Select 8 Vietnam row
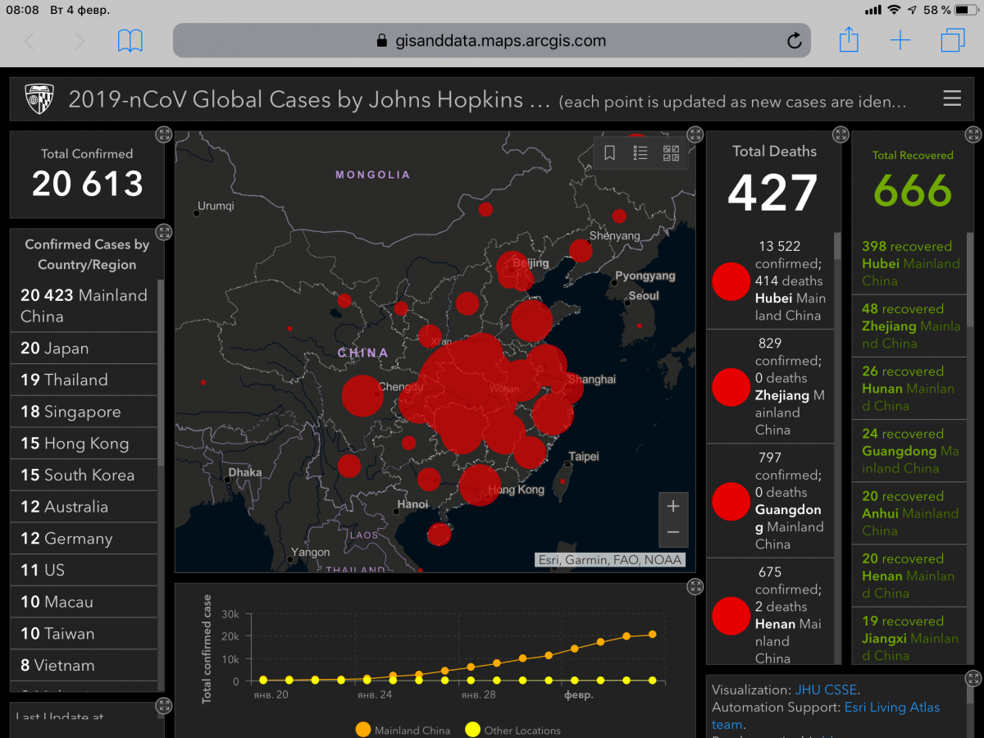Screen dimensions: 984x738 point(84,665)
